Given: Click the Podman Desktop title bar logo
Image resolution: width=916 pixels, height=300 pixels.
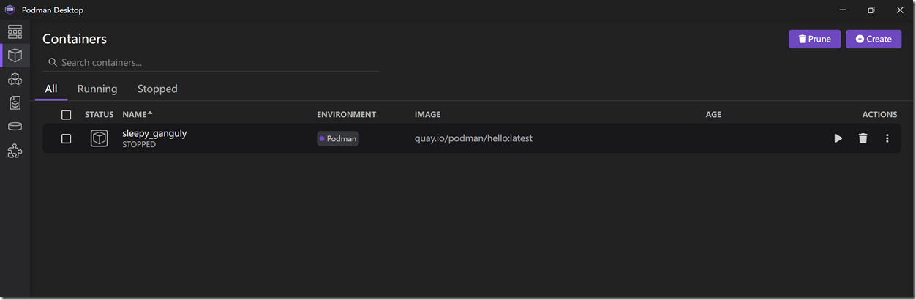Looking at the screenshot, I should pos(10,10).
